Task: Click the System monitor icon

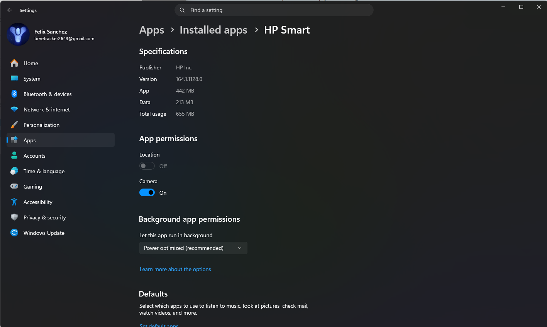Action: [14, 79]
